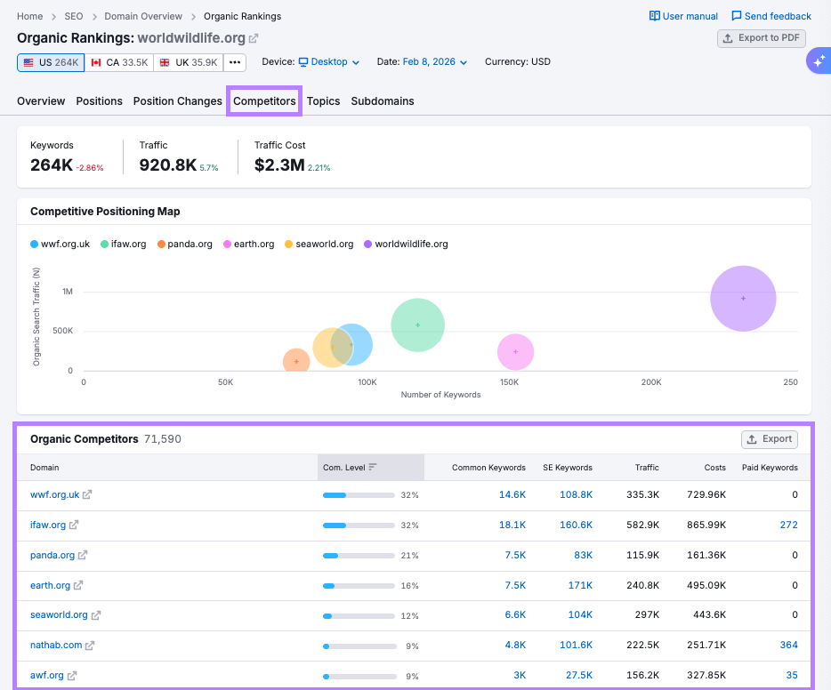Open wwf.org.uk external link icon
Screen dimensions: 831x690
click(x=87, y=495)
